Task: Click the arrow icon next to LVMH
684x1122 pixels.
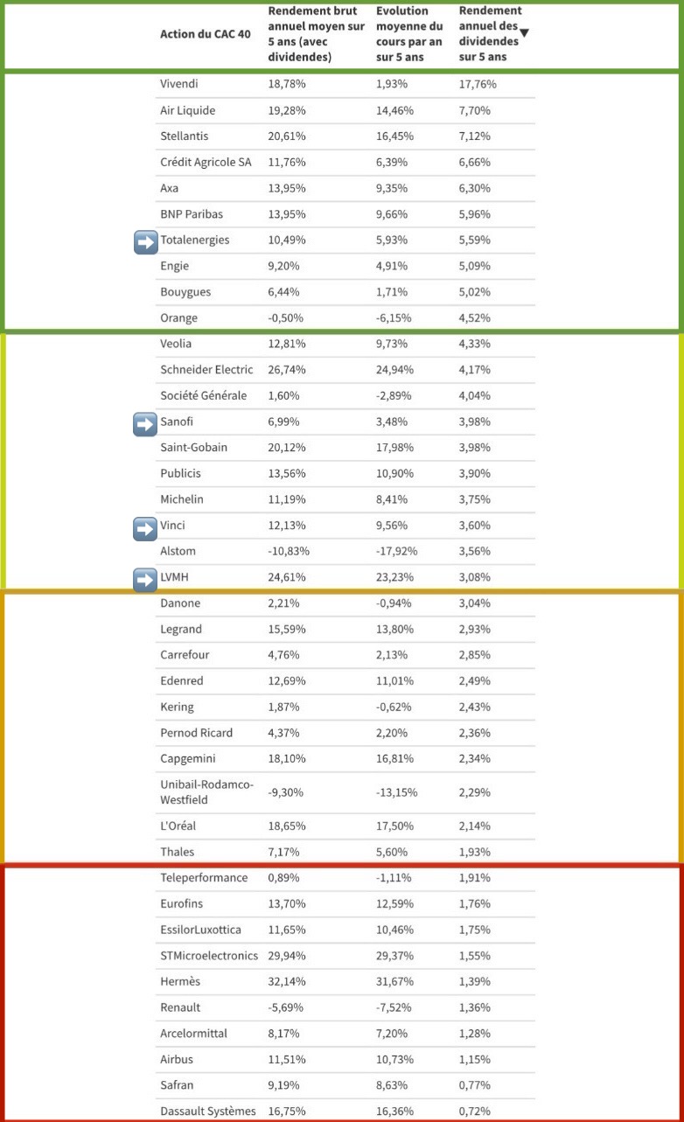Action: click(145, 579)
